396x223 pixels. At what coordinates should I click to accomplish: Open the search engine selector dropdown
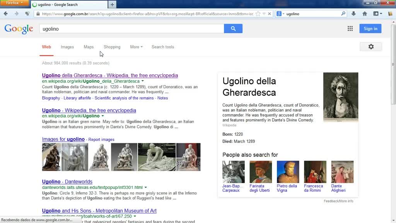280,14
